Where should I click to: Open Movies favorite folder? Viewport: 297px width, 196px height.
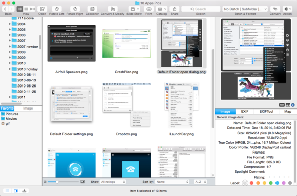[9, 119]
